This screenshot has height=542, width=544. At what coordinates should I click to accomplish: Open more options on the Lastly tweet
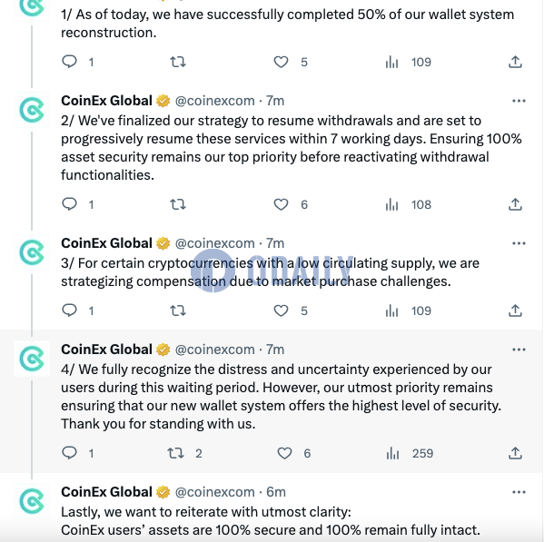[x=519, y=492]
